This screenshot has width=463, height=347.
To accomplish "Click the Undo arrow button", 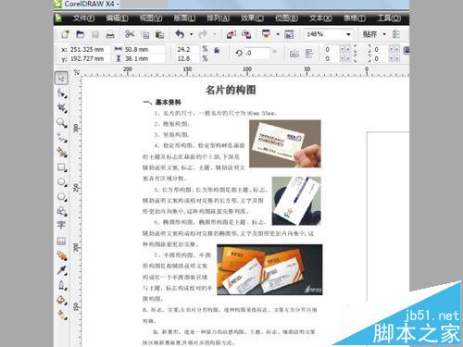I will (180, 34).
